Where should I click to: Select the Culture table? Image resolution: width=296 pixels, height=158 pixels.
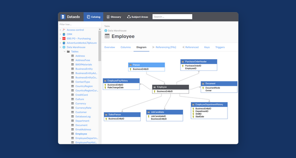pos(79,99)
